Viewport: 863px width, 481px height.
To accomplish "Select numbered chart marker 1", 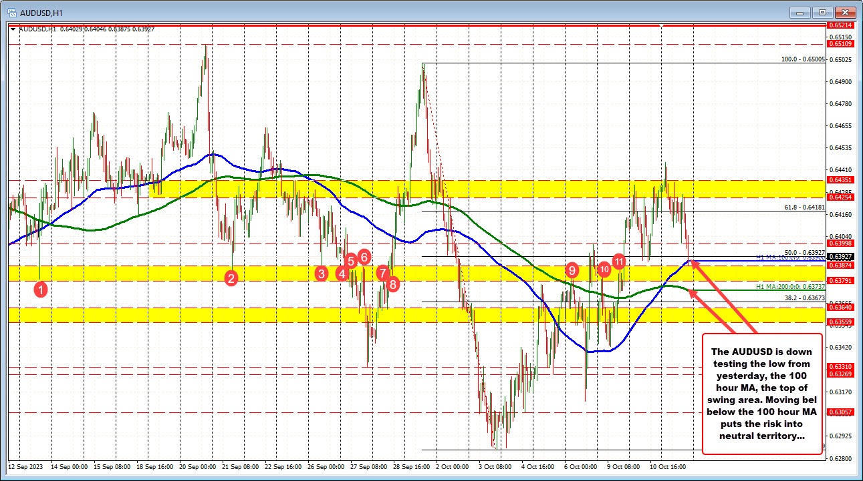I will coord(40,289).
